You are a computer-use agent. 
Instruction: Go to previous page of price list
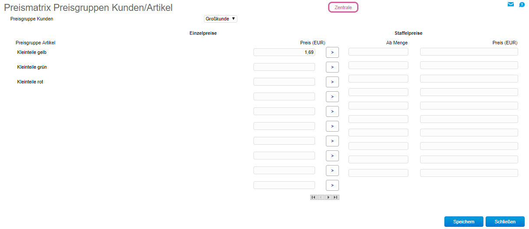(x=321, y=197)
